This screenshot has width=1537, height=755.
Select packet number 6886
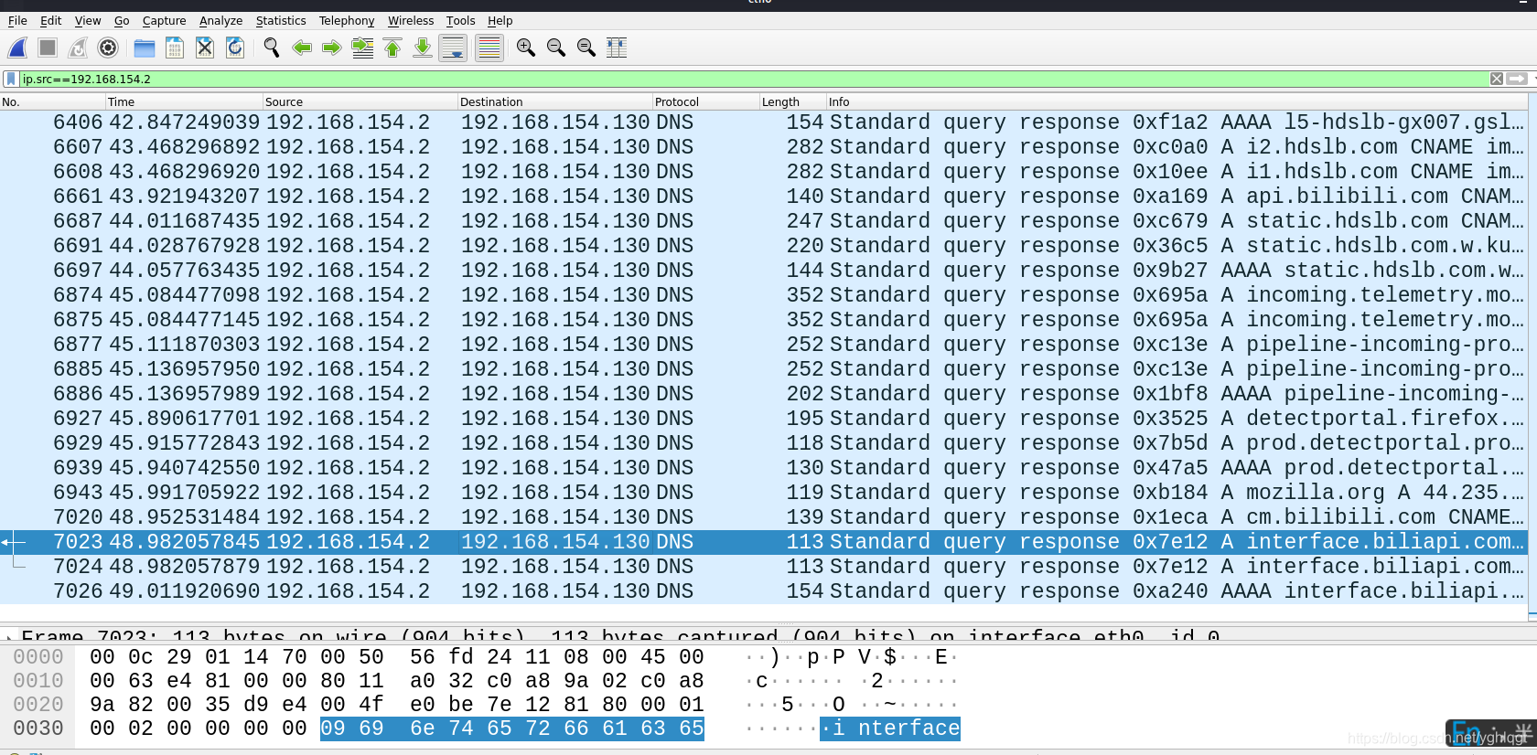coord(764,394)
